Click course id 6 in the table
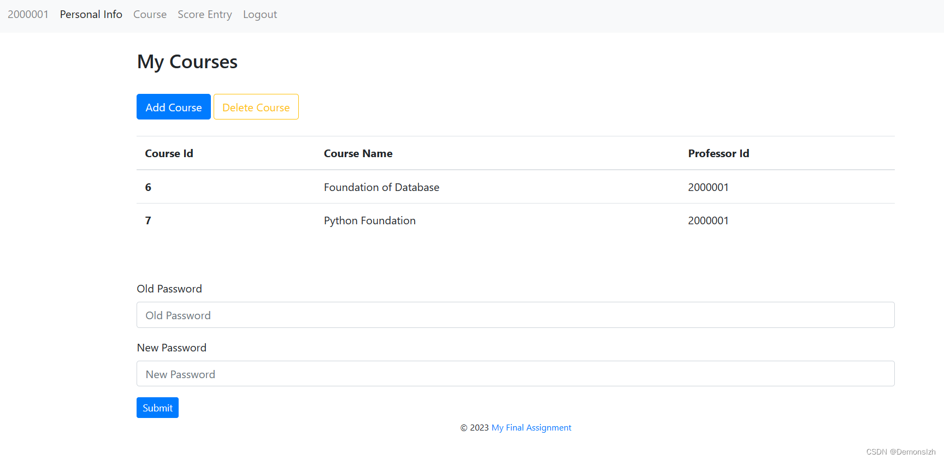Image resolution: width=944 pixels, height=460 pixels. pyautogui.click(x=148, y=188)
